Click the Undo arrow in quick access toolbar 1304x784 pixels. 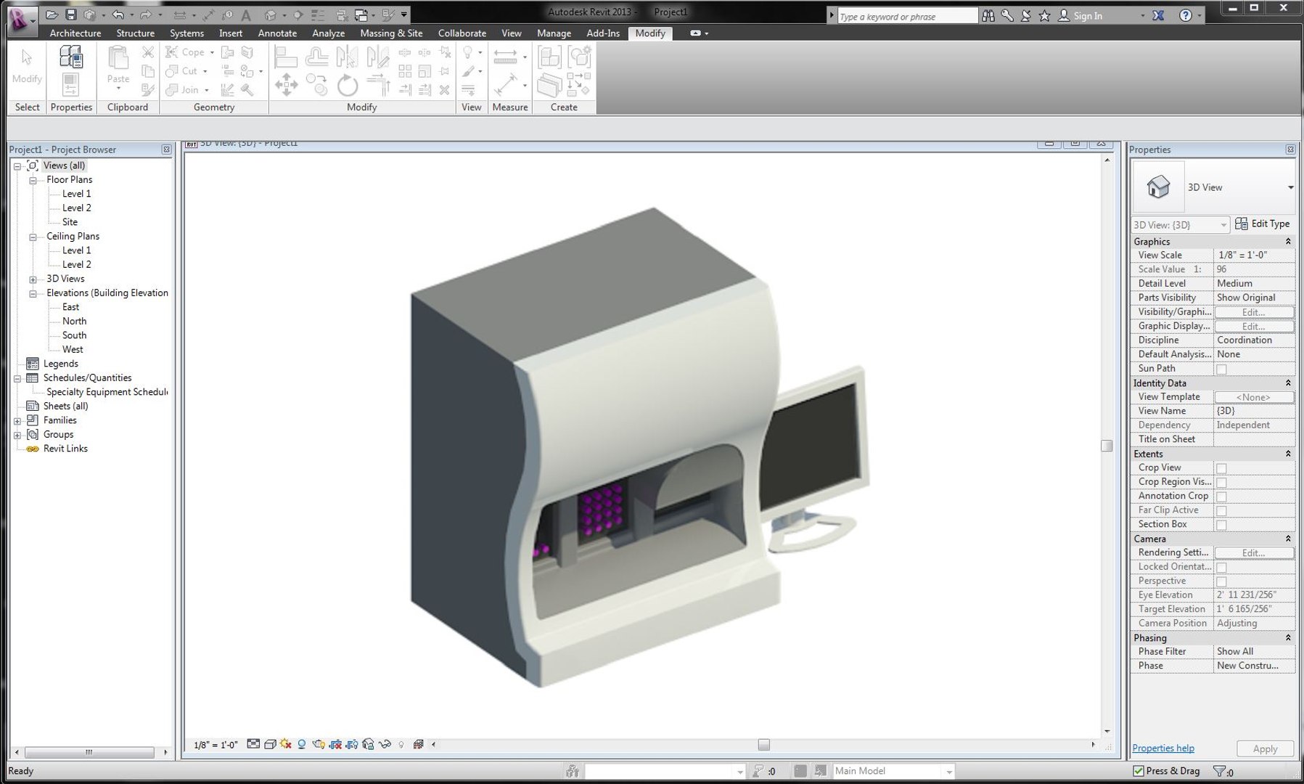pos(118,15)
